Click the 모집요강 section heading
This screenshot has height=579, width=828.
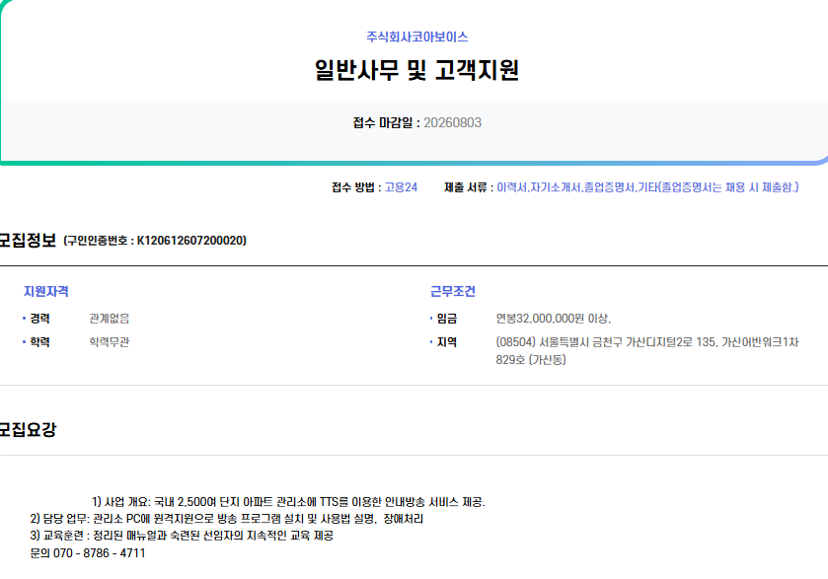tap(28, 430)
